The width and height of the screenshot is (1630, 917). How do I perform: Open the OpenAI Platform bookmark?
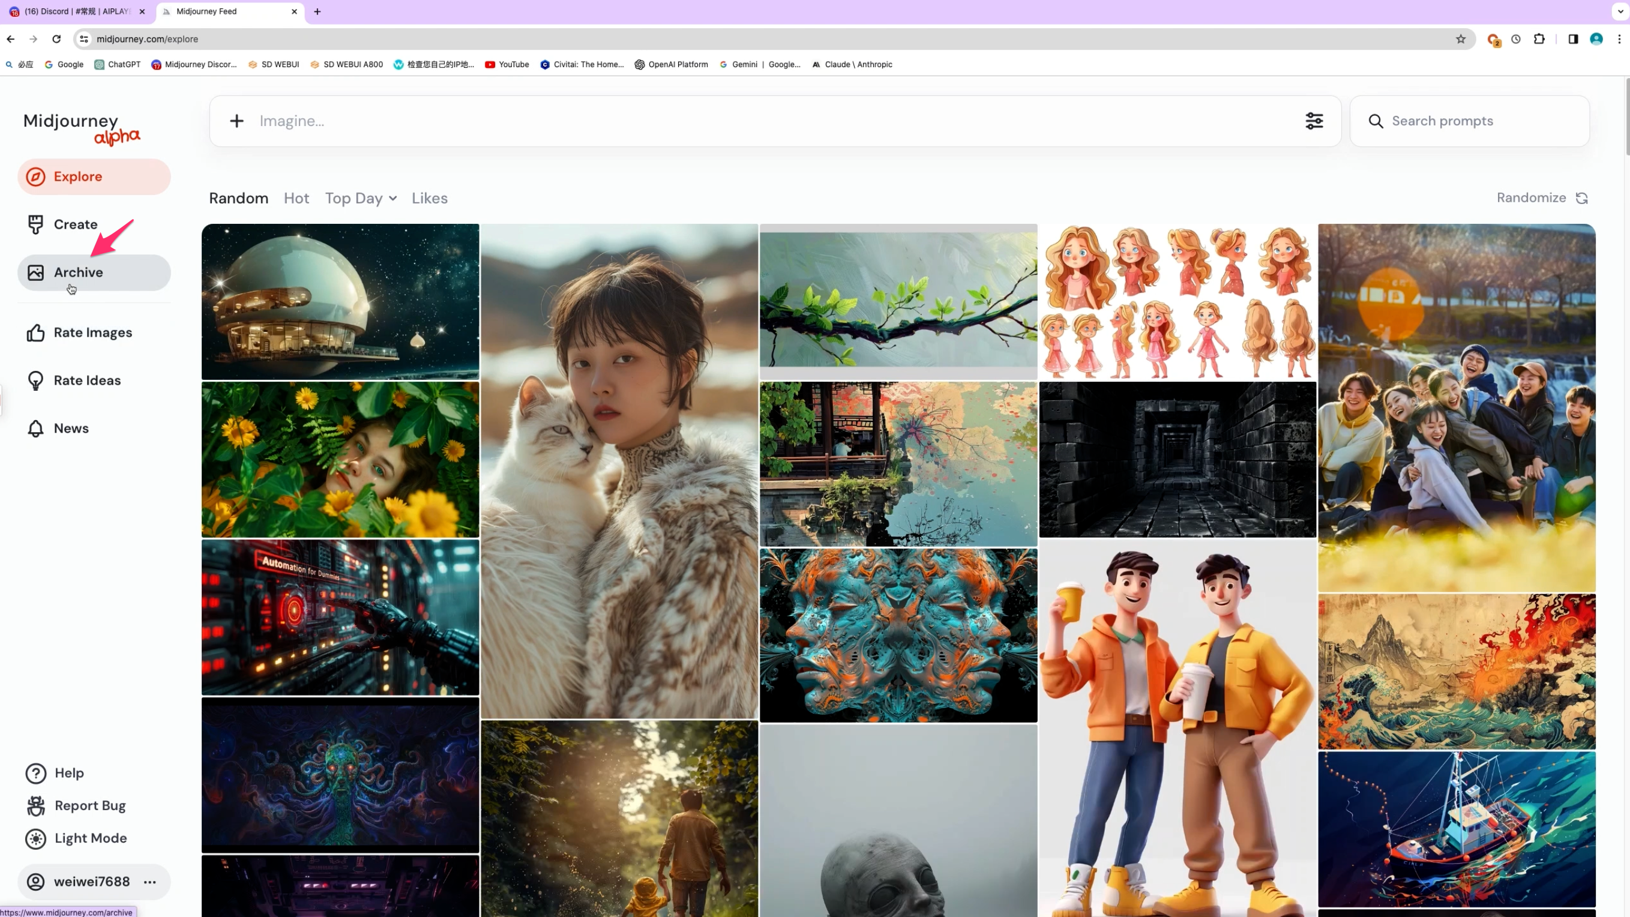(x=672, y=65)
